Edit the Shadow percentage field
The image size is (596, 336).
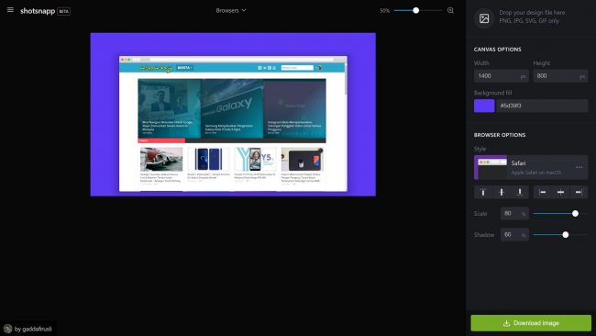514,235
